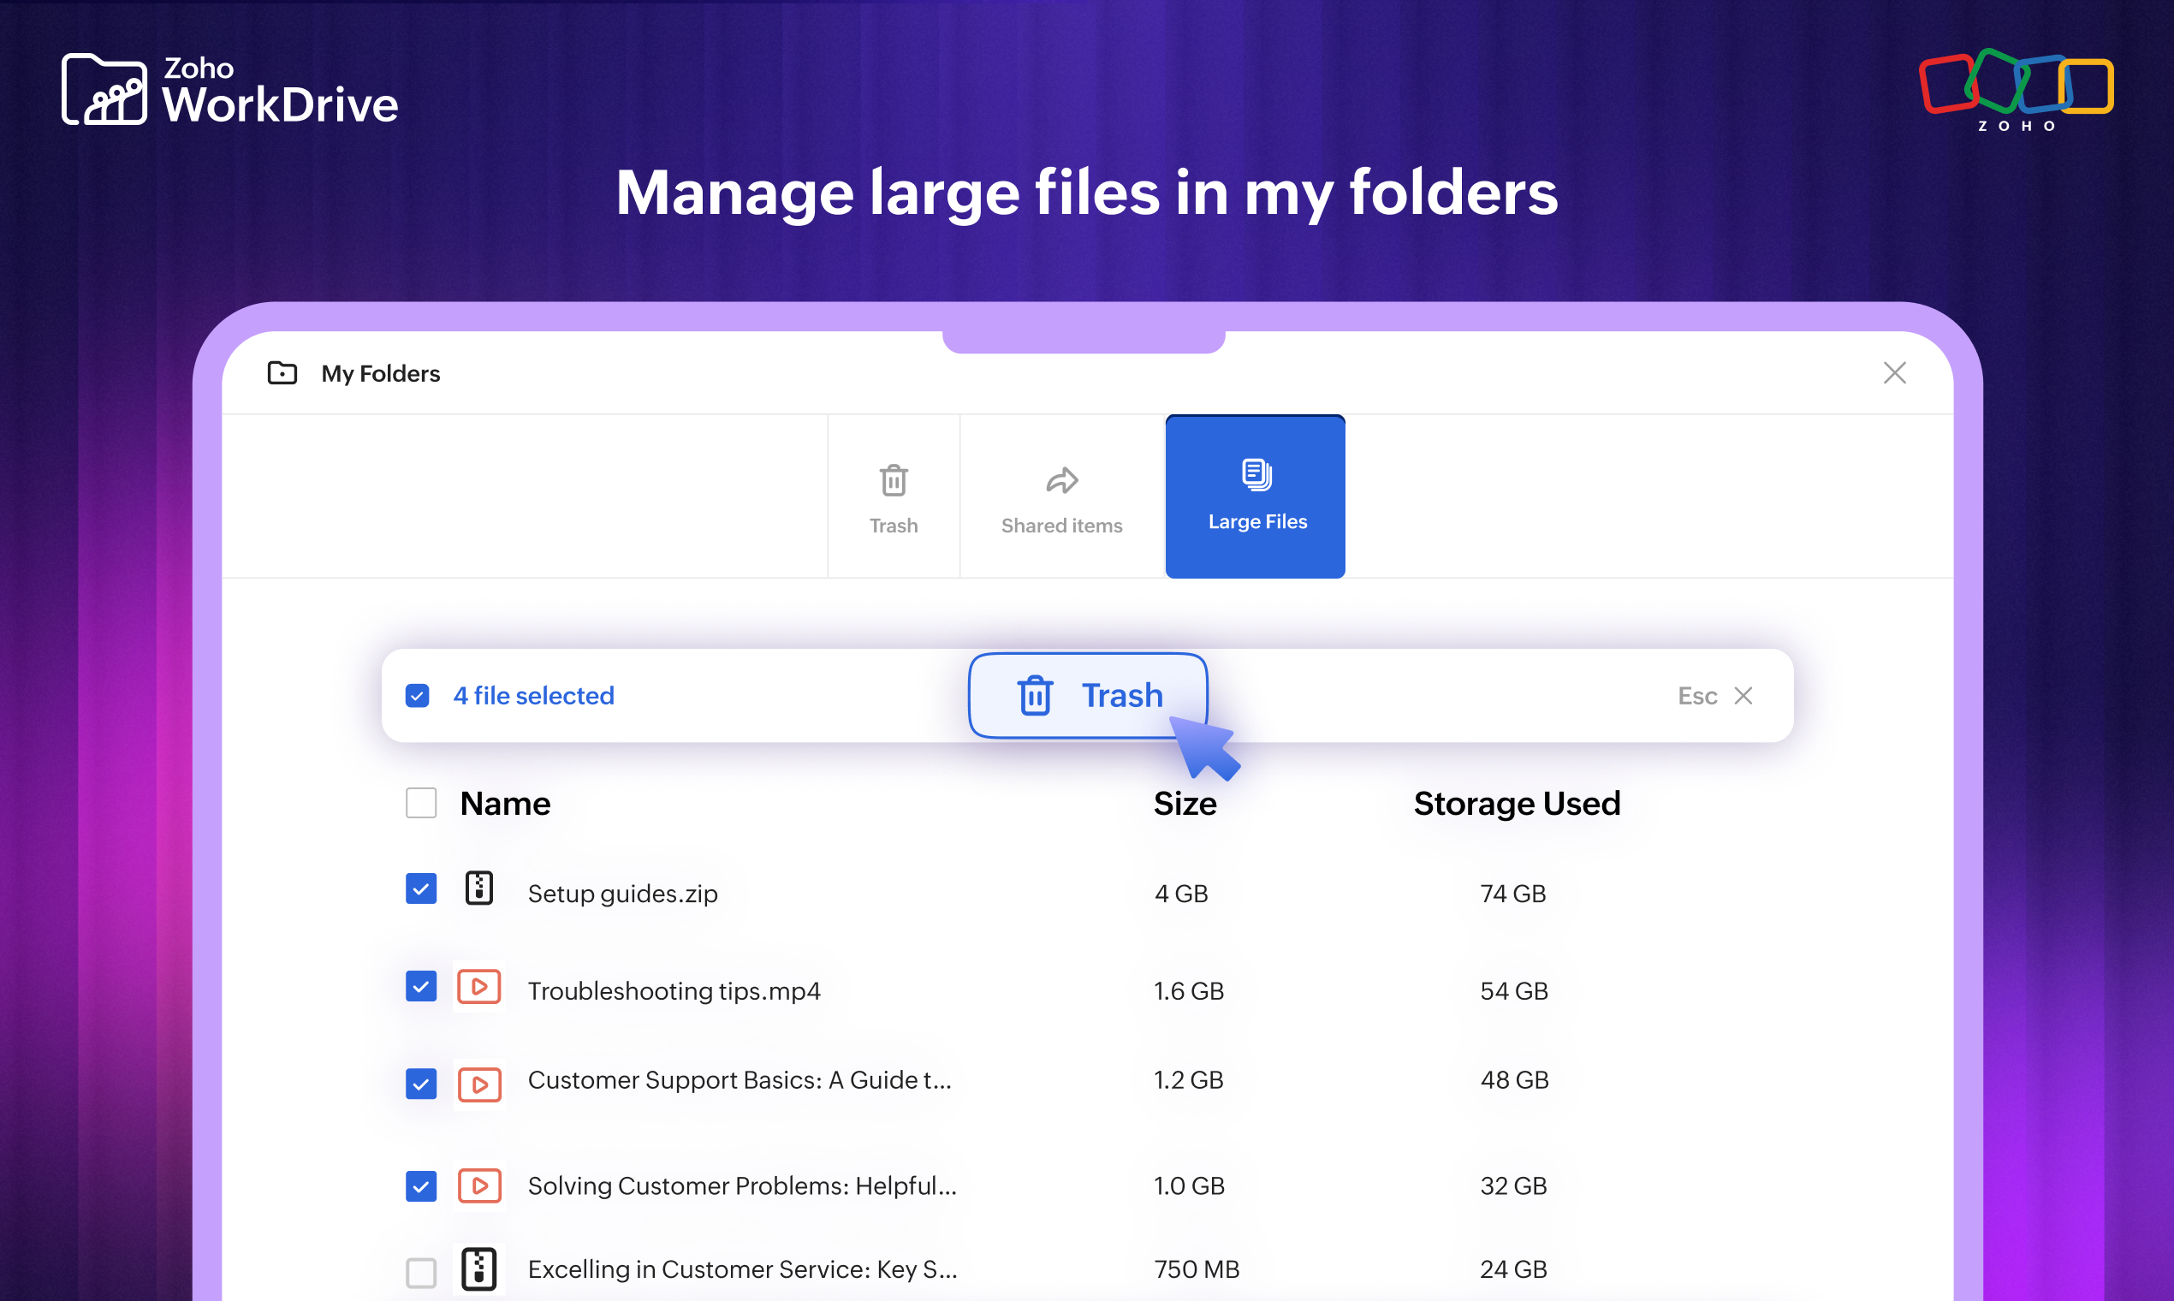Click the Zoho WorkDrive logo

pos(229,87)
